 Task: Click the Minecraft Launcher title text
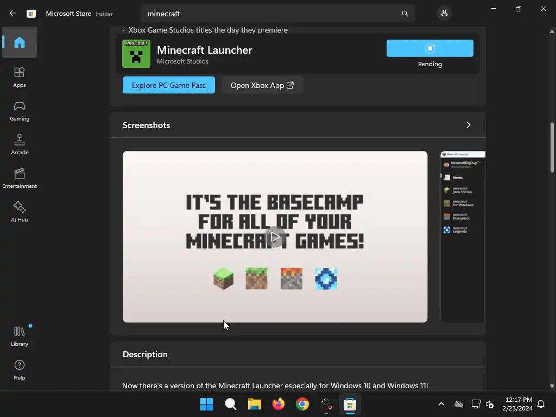pyautogui.click(x=205, y=50)
